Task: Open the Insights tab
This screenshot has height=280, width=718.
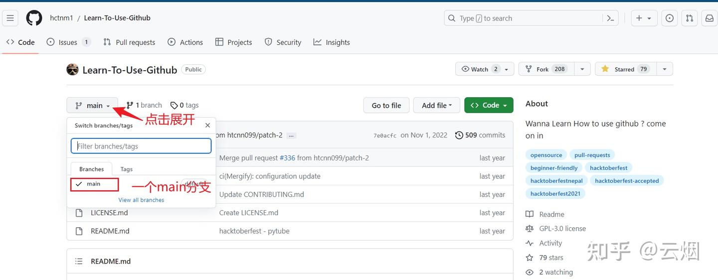Action: tap(332, 42)
